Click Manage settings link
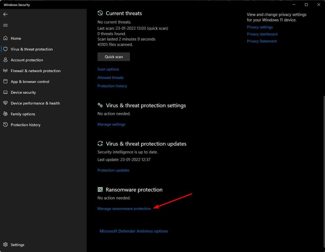 (111, 124)
